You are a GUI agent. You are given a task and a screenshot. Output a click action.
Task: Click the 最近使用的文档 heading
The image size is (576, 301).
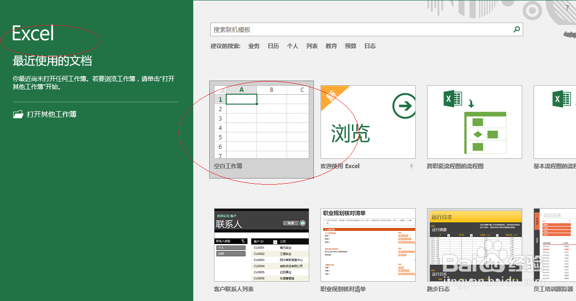point(52,61)
